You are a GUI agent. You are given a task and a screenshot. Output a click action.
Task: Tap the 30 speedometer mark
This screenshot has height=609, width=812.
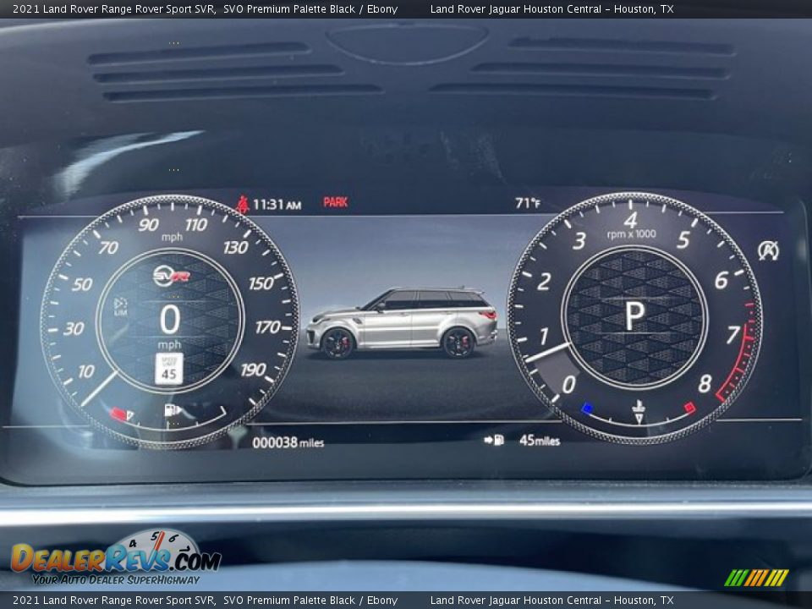coord(74,328)
